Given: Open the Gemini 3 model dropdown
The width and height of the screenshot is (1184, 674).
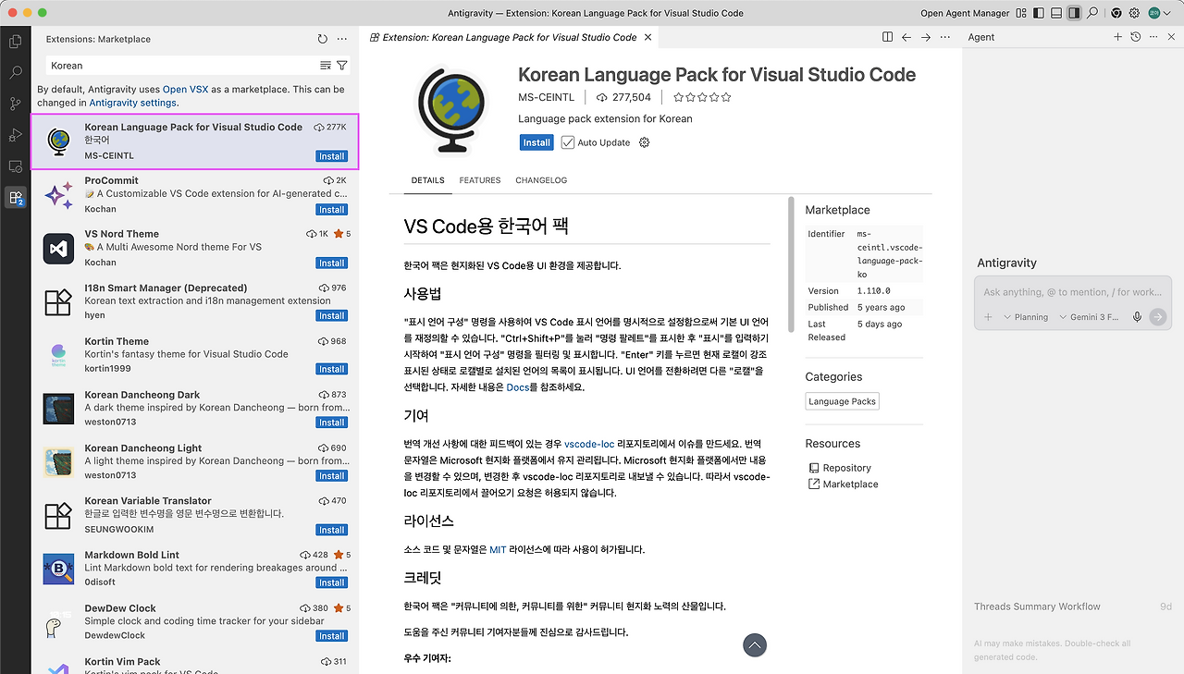Looking at the screenshot, I should [x=1088, y=317].
